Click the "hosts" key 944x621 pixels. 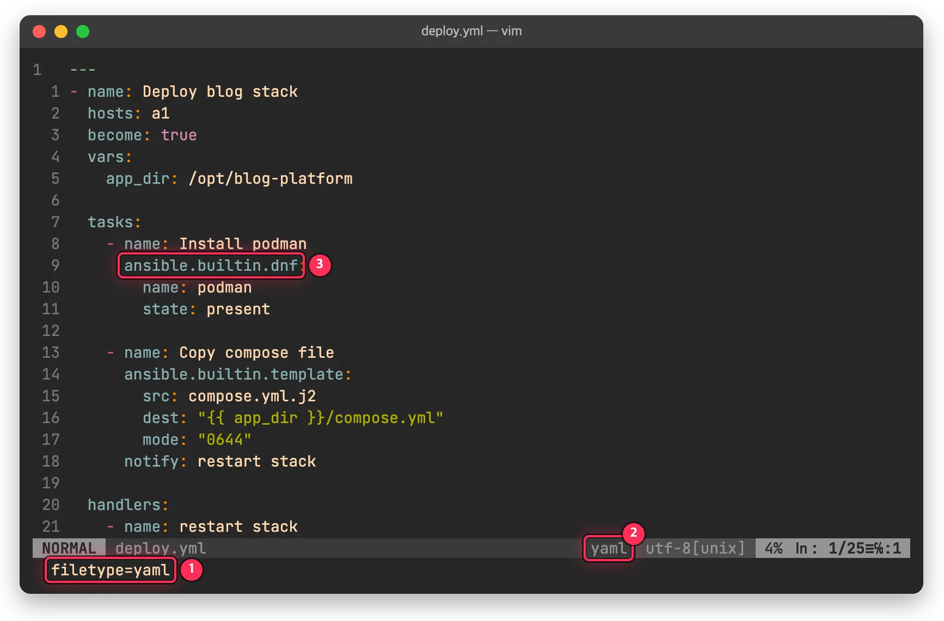pyautogui.click(x=111, y=113)
